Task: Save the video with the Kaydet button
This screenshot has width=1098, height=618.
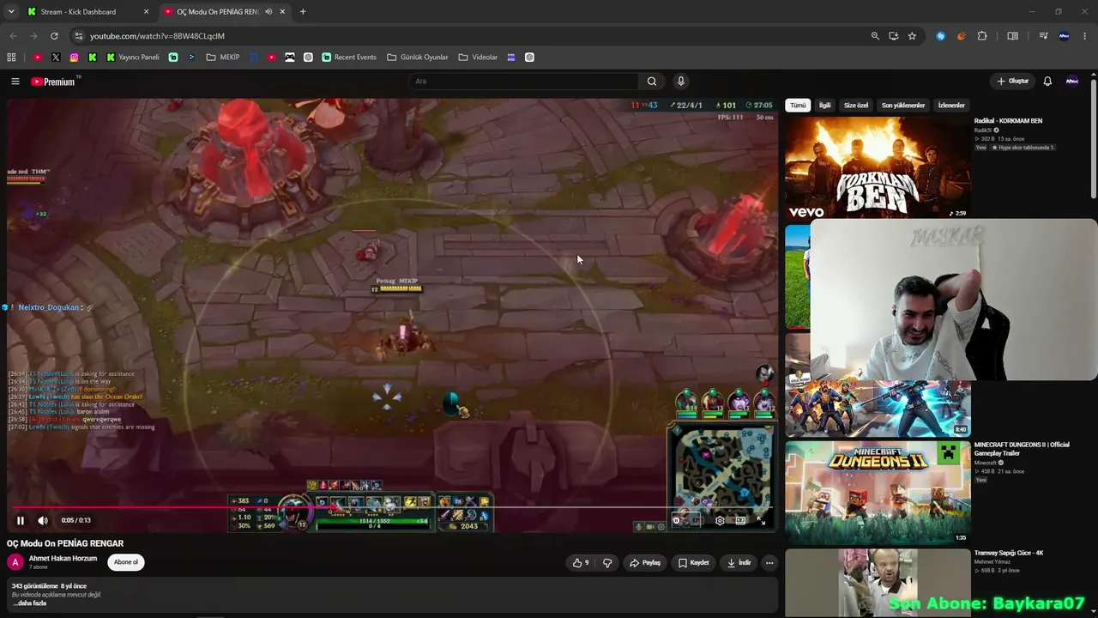Action: [694, 563]
